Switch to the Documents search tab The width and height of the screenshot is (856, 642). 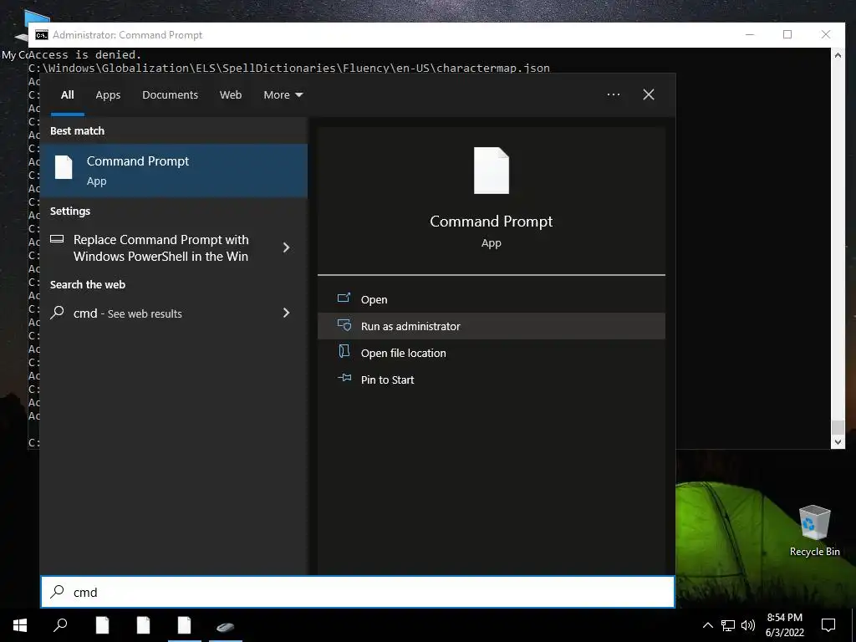(170, 95)
